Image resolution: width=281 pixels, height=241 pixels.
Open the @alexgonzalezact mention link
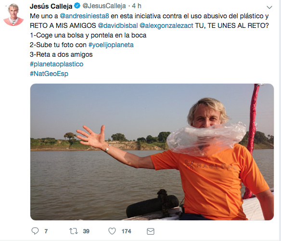click(x=166, y=25)
